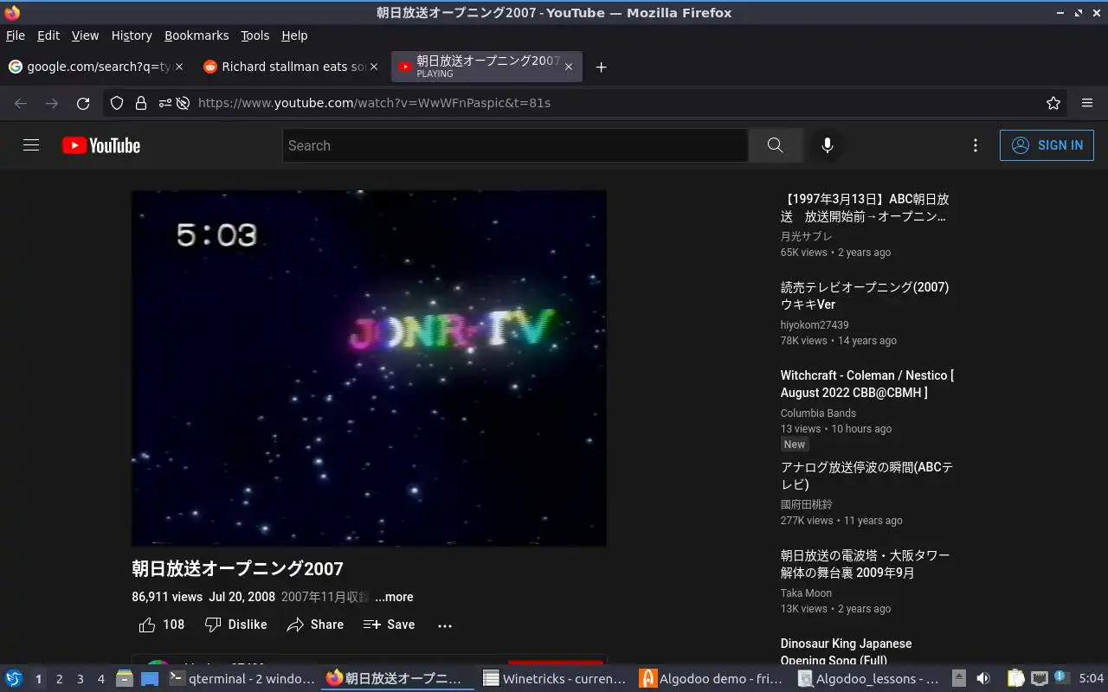The image size is (1108, 692).
Task: Open the File menu
Action: [16, 35]
